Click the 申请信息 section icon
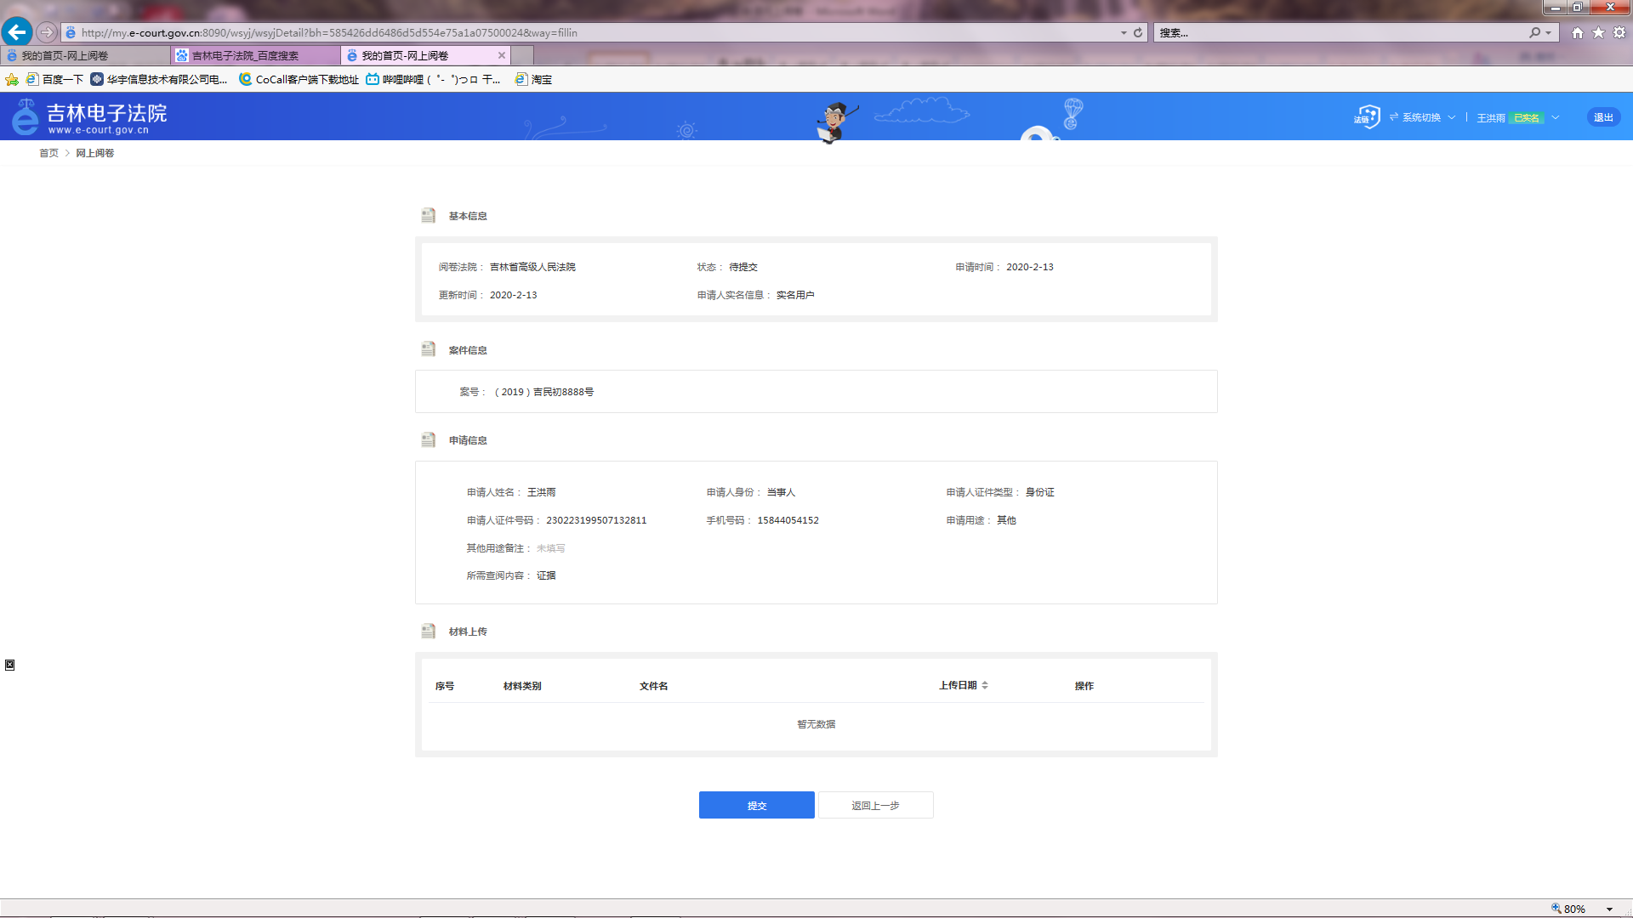1633x918 pixels. [x=429, y=440]
